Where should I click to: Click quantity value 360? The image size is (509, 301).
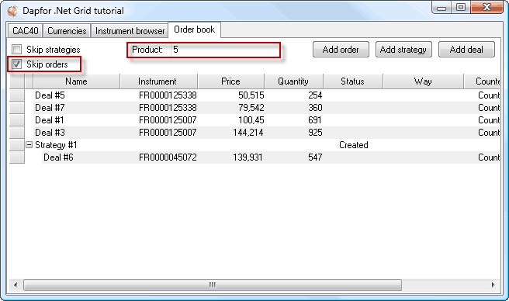(x=315, y=108)
